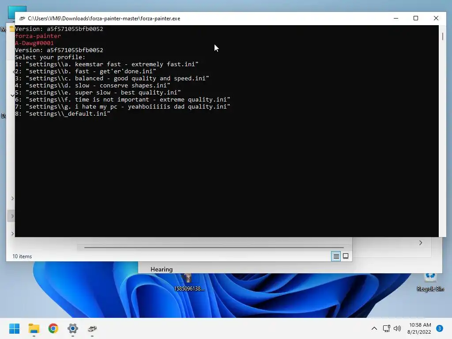Switch Explorer to large thumbnails view
Viewport: 452px width, 339px height.
346,256
